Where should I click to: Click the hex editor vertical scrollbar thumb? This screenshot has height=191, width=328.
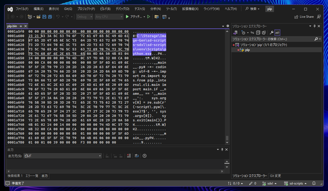pyautogui.click(x=227, y=138)
